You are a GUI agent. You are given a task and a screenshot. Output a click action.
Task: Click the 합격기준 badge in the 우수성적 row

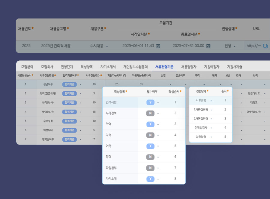click(69, 121)
